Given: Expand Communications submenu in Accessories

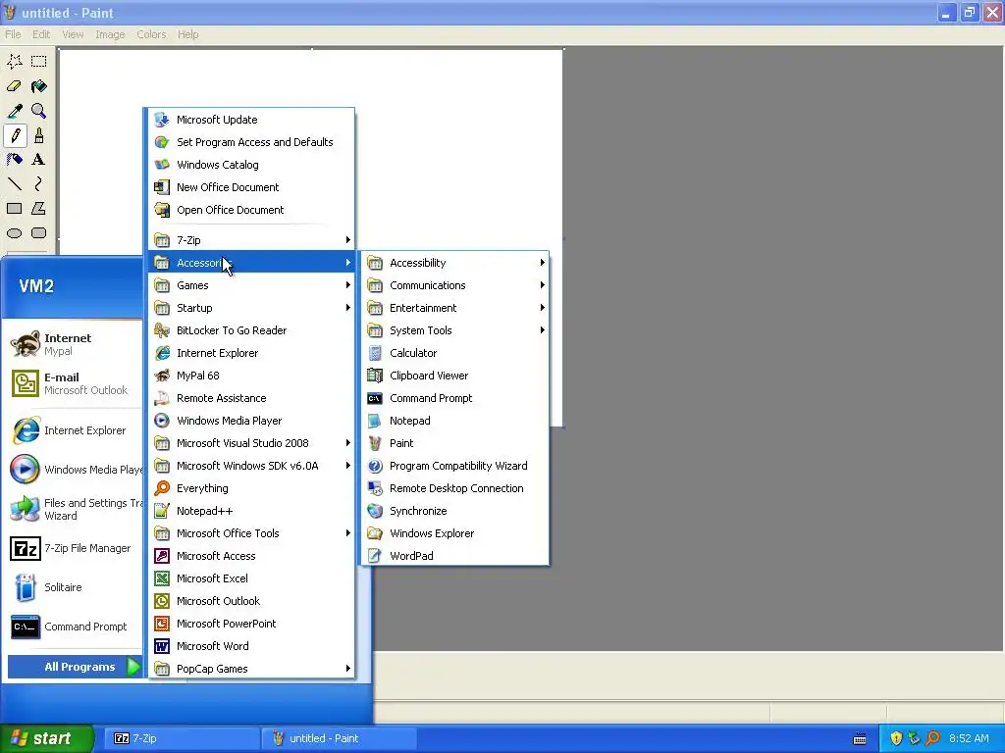Looking at the screenshot, I should coord(455,285).
